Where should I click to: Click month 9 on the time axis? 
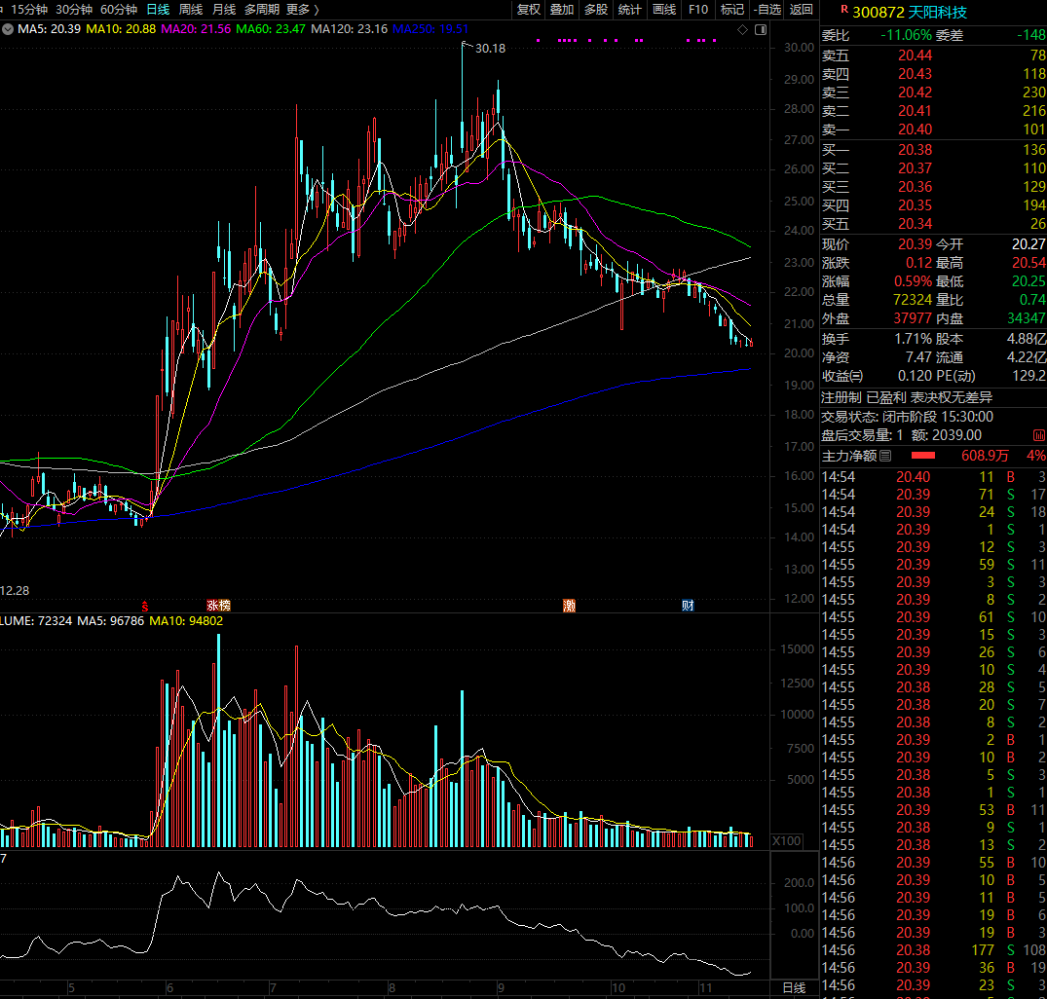tap(501, 988)
